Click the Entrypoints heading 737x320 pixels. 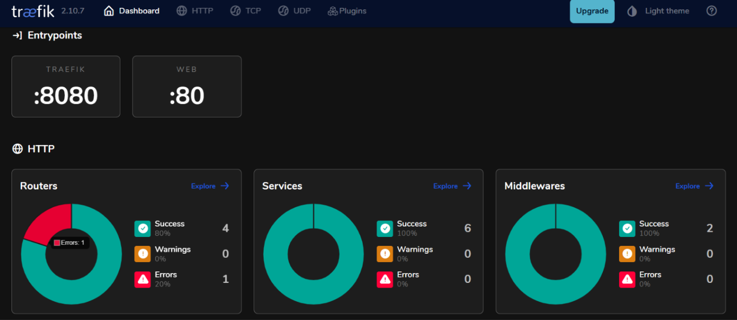[55, 35]
